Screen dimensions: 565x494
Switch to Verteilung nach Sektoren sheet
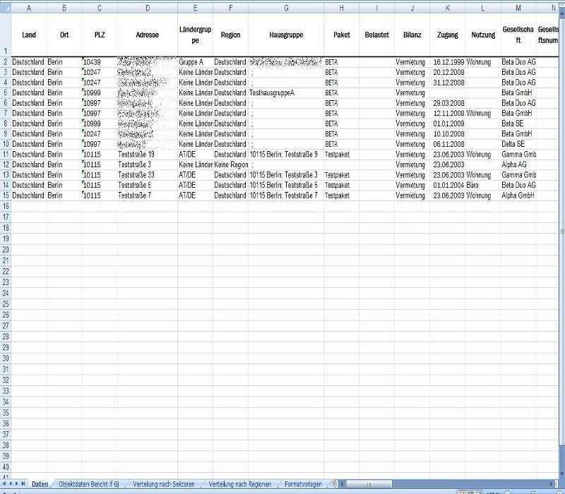click(164, 484)
